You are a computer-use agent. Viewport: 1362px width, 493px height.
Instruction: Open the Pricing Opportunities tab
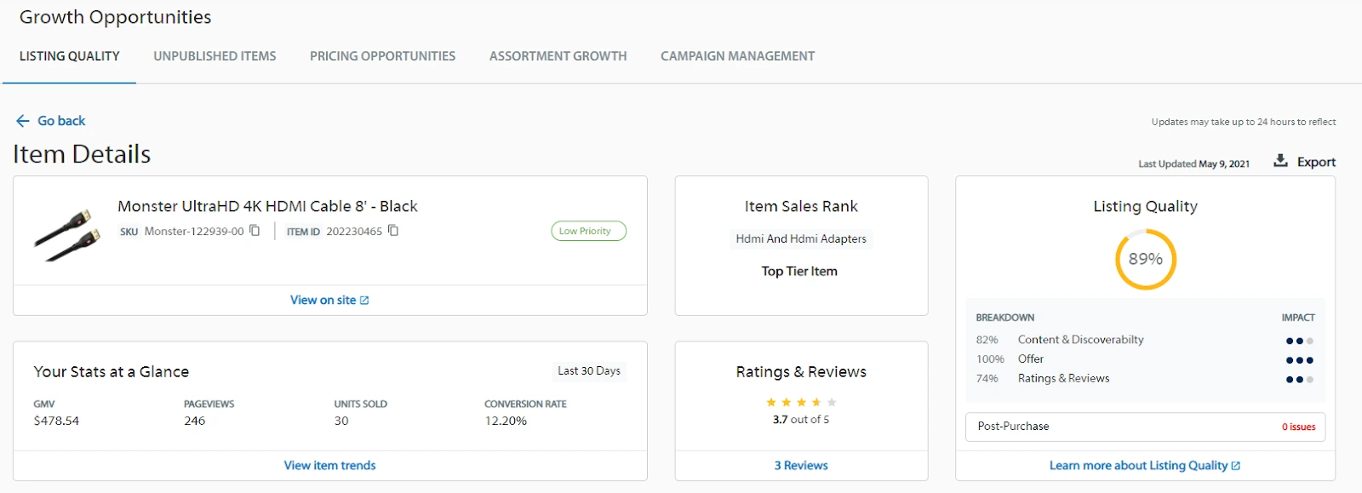pyautogui.click(x=382, y=56)
